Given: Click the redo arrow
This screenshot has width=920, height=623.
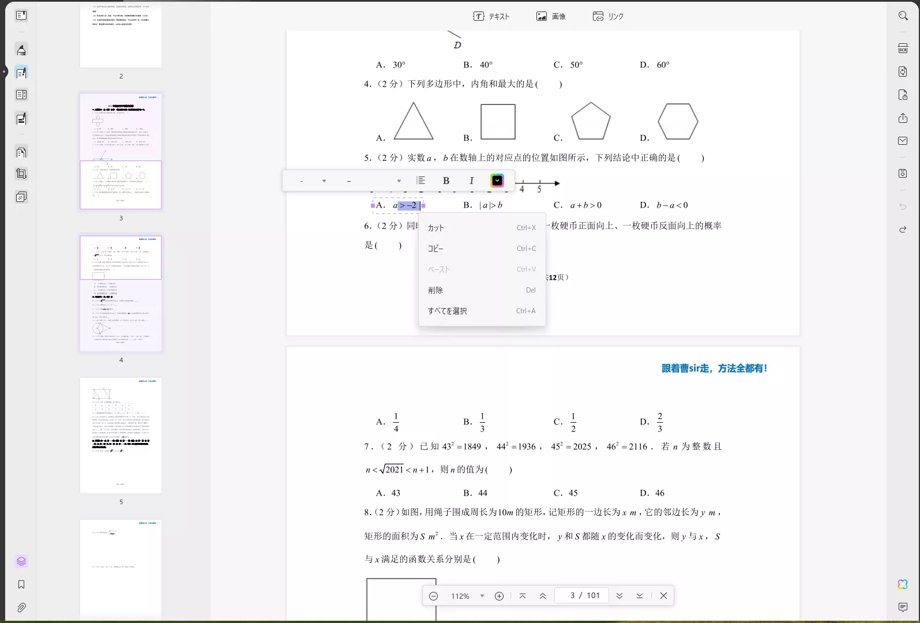Looking at the screenshot, I should [903, 230].
